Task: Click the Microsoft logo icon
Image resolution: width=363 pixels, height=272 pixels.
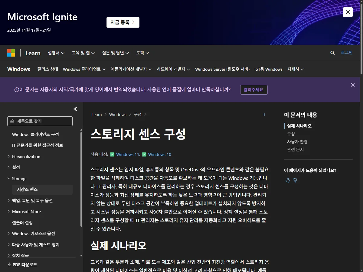Action: [11, 53]
